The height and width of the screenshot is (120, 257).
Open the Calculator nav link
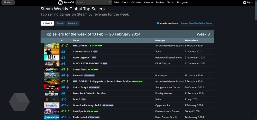[x=136, y=3]
